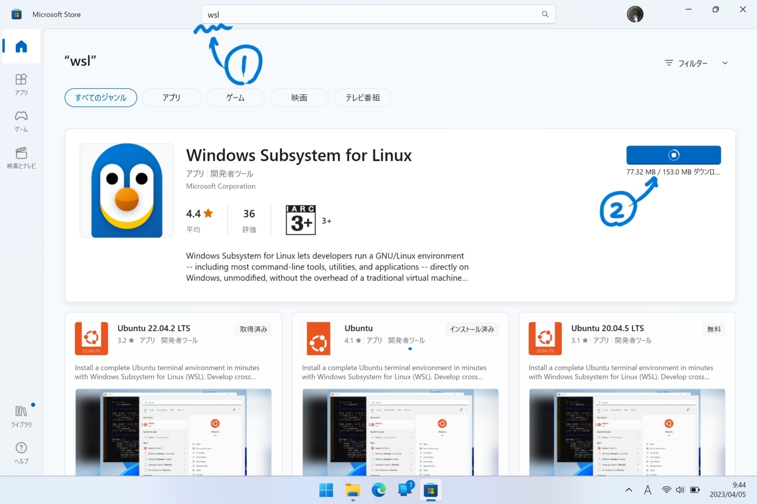The width and height of the screenshot is (757, 504).
Task: Open the Ubuntu 22.04.2 LTS app icon
Action: pos(91,338)
